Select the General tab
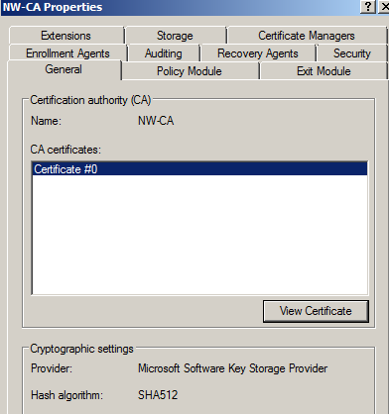 [x=64, y=69]
